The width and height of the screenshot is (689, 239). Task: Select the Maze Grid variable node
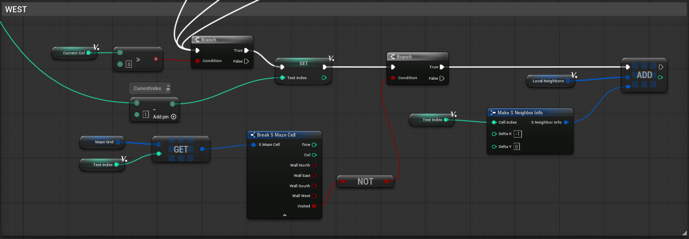click(x=101, y=142)
